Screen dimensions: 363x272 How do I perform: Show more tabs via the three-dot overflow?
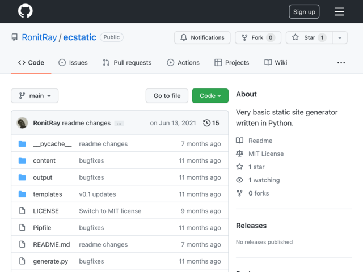pyautogui.click(x=341, y=63)
